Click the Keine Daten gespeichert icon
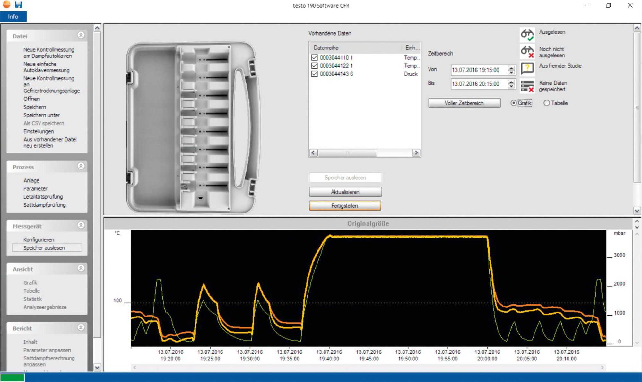This screenshot has width=642, height=382. [x=527, y=86]
